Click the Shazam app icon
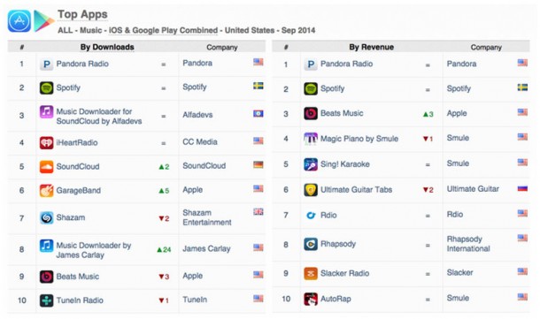 pos(47,217)
